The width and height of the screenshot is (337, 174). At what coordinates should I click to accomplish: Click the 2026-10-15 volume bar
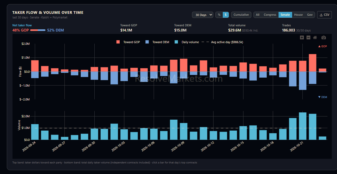[243, 133]
